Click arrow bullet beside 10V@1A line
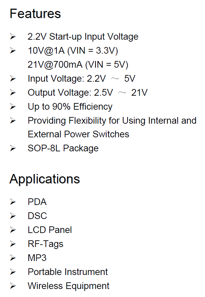The image size is (205, 297). point(13,50)
